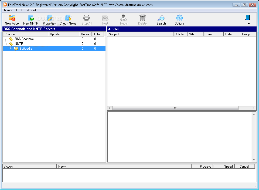
Task: Select the RSS Channels tree row
Action: [54, 39]
